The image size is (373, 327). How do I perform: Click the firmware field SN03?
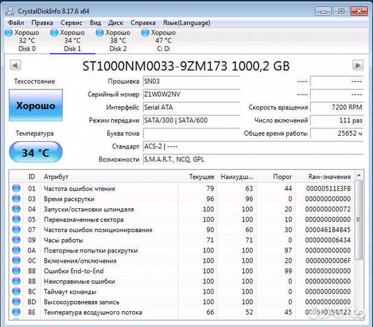[x=191, y=82]
